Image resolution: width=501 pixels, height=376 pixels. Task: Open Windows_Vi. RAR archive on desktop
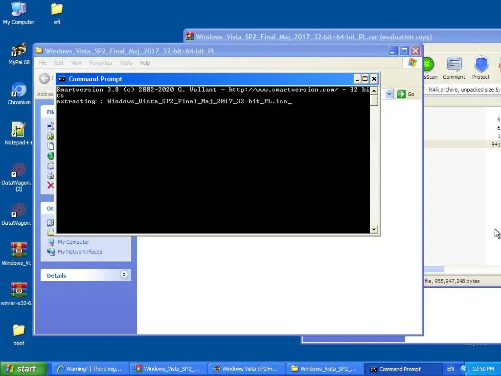(x=17, y=254)
